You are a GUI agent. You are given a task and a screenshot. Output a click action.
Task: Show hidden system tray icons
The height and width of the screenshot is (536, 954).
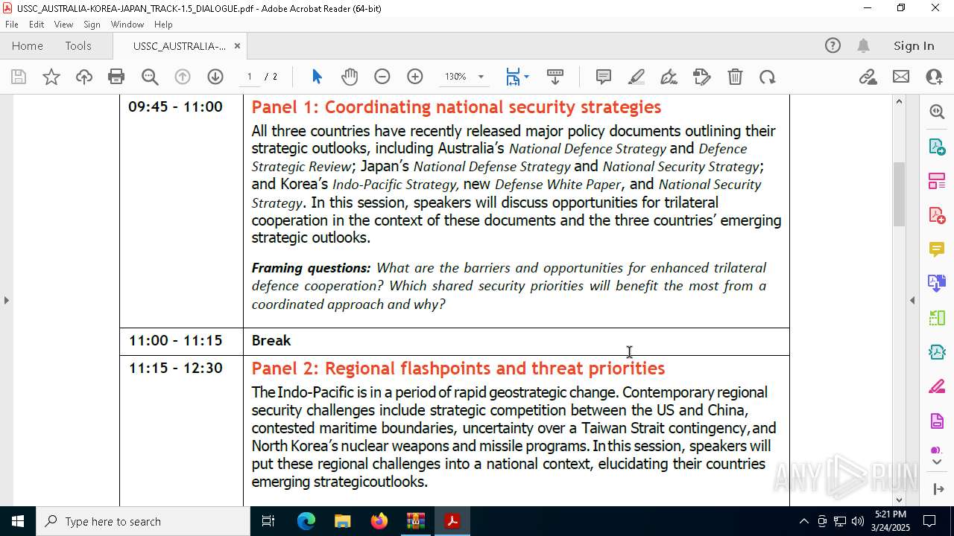pos(803,521)
